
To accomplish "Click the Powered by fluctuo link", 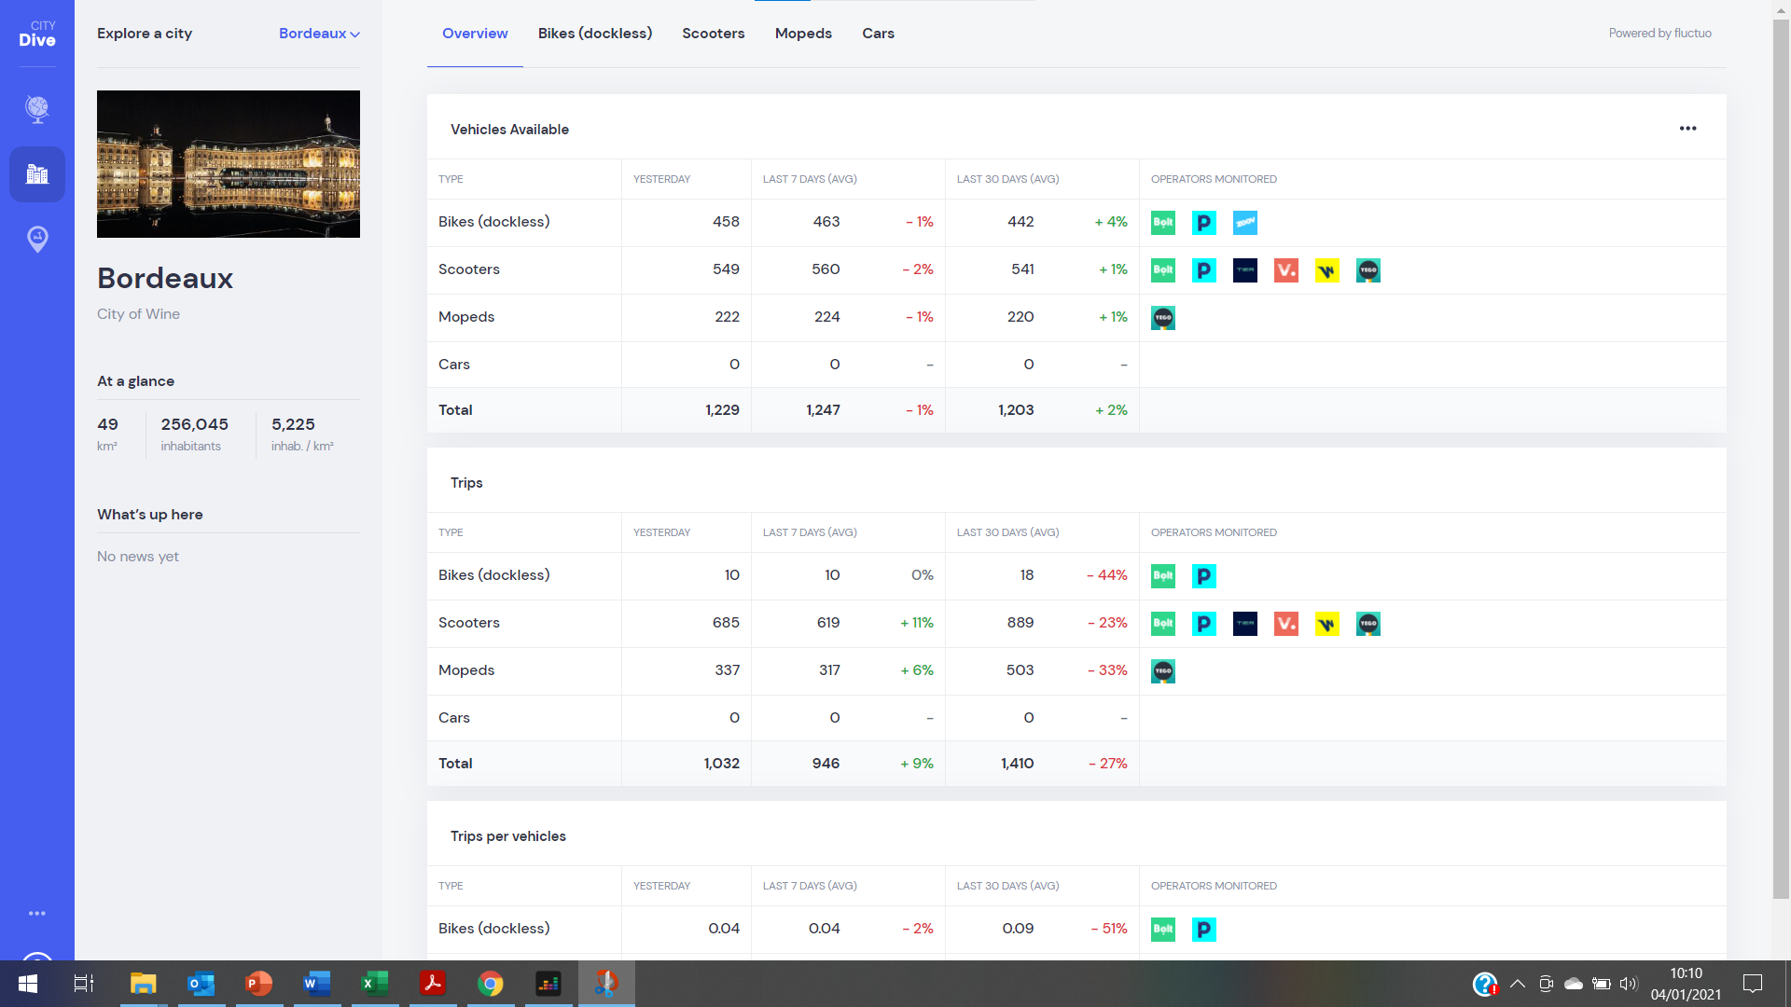I will click(1659, 34).
